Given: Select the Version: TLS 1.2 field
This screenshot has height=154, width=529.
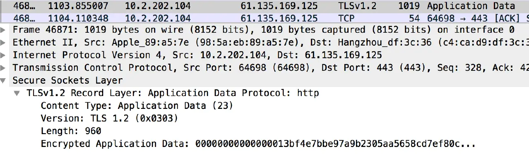Looking at the screenshot, I should (109, 118).
